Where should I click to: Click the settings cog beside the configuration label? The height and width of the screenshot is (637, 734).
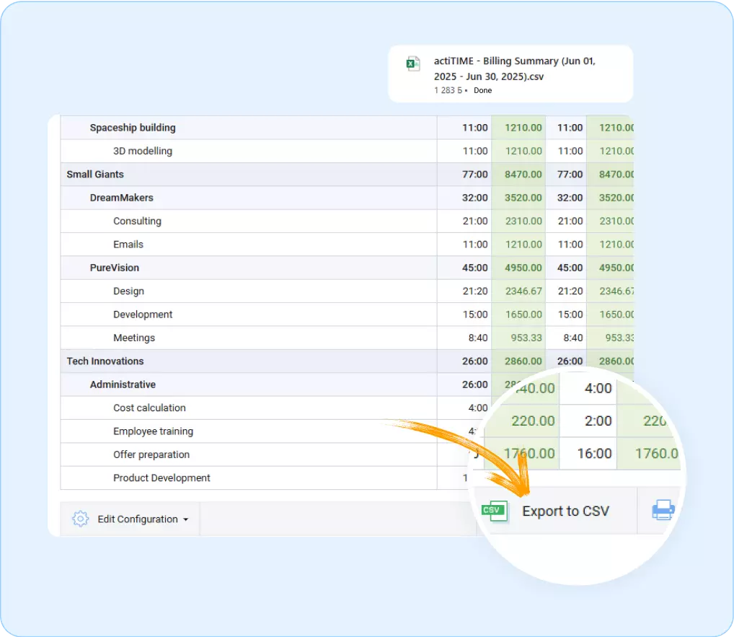click(x=79, y=519)
